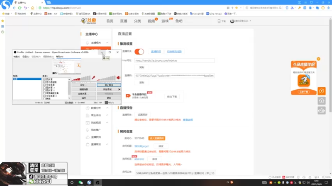Screen dimensions: 332x186
Task: Expand 数据分析 sidebar chevron
Action: (x=107, y=108)
